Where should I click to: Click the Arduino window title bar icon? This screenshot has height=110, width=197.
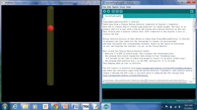click(104, 3)
